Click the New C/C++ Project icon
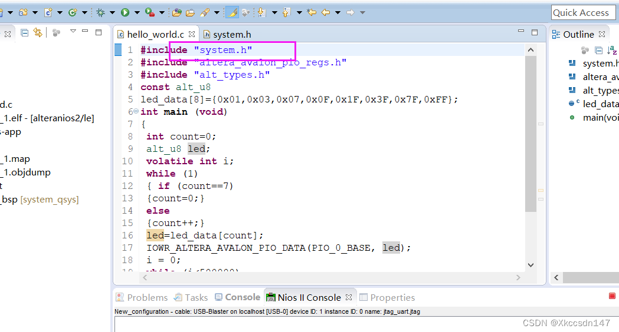 (23, 12)
